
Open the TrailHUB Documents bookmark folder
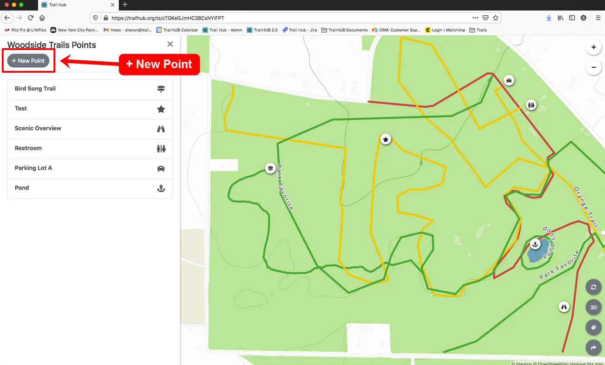click(344, 30)
